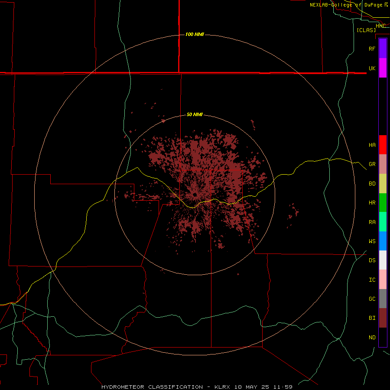The height and width of the screenshot is (390, 390).
Task: Click the BD yellow legend swatch
Action: (x=383, y=184)
